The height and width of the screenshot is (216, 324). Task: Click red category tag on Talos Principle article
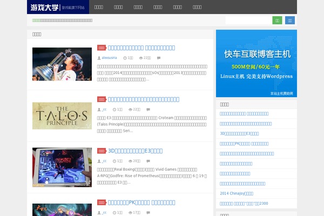(x=102, y=99)
